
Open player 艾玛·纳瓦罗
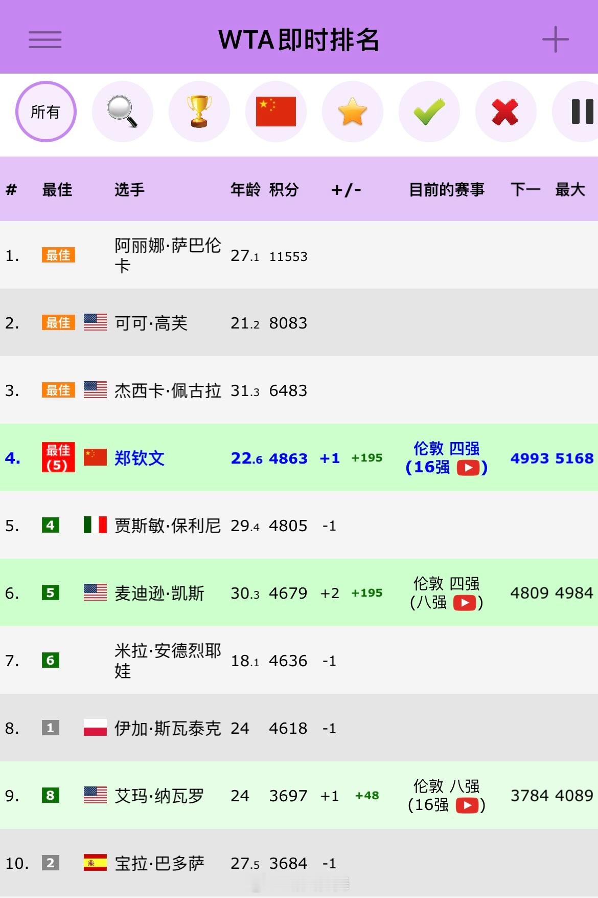(x=159, y=796)
